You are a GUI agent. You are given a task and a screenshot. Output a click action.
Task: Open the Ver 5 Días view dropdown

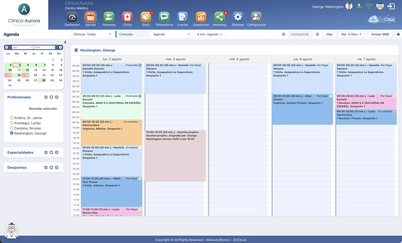point(351,34)
